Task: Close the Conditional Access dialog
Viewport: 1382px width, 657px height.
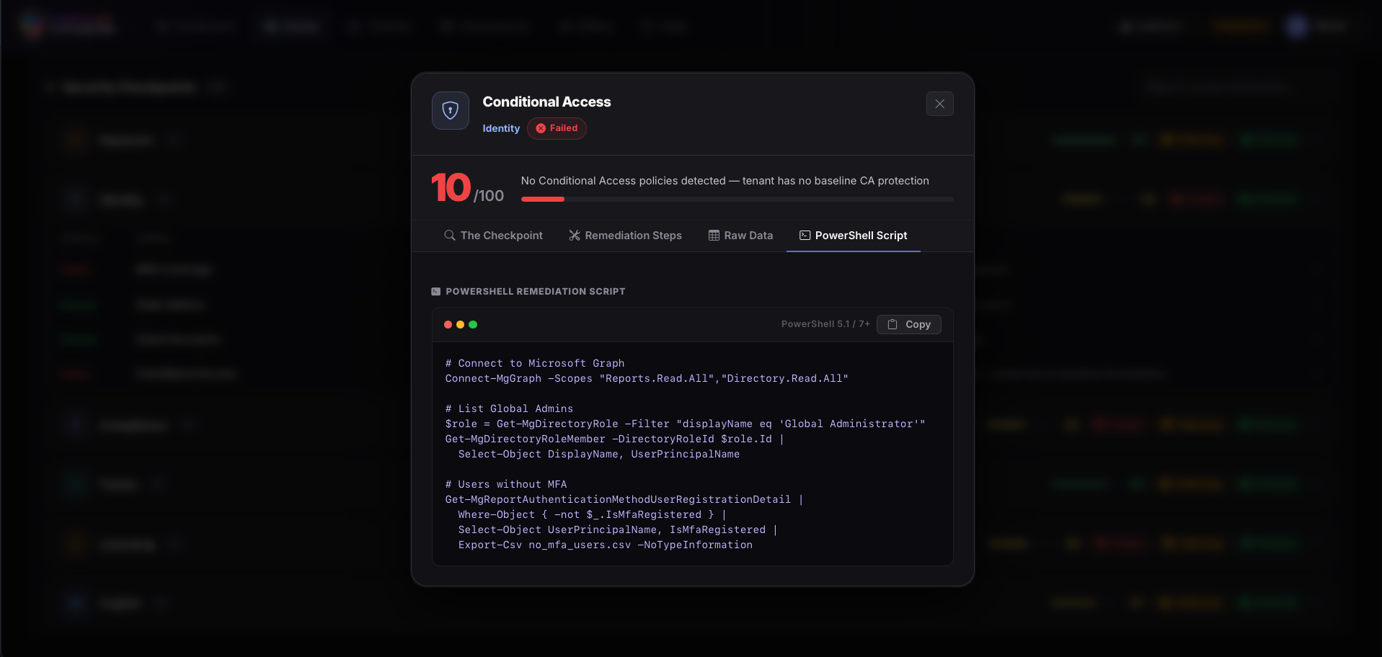Action: coord(939,104)
